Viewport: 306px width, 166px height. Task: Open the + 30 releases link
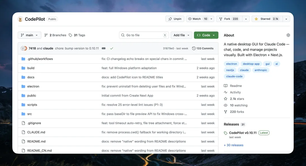coord(233,145)
